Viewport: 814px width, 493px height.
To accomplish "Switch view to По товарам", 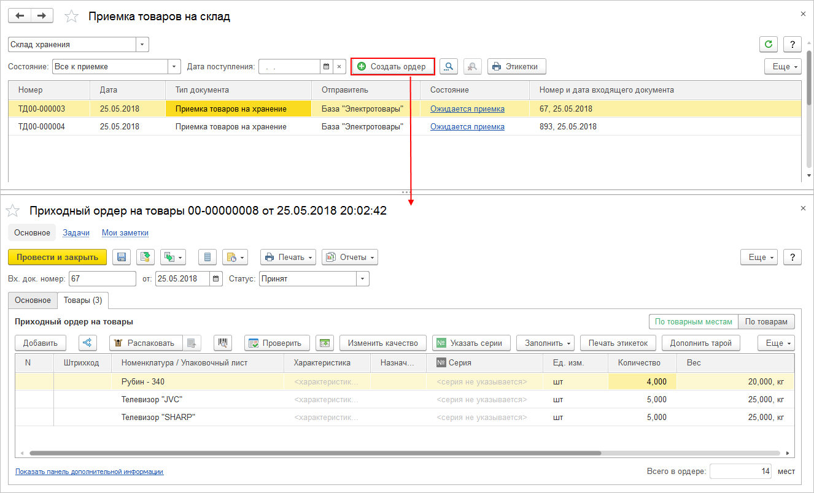I will (767, 321).
